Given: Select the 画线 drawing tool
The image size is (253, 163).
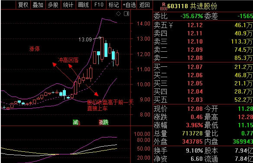Looking at the screenshot, I should 83,5.
